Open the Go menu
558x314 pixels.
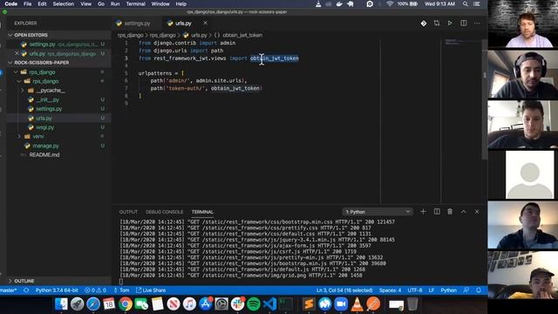pos(101,3)
